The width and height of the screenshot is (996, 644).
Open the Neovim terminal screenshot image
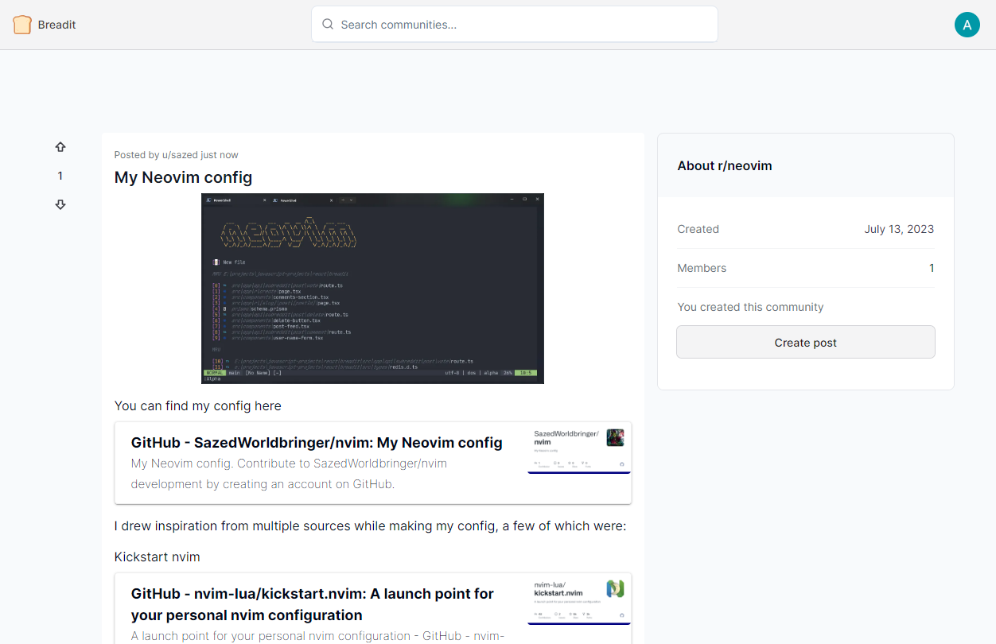372,289
